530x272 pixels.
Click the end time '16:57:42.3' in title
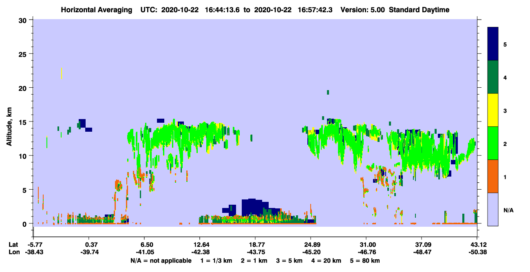tap(315, 10)
